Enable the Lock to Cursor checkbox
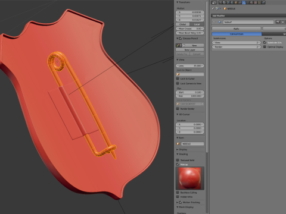 [178, 78]
